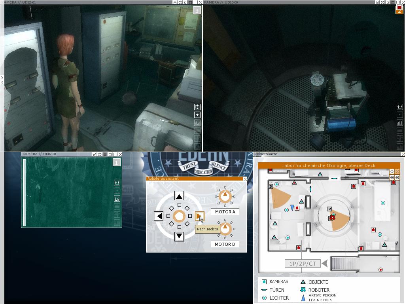
Task: Toggle the bar-chart analysis icon in camera UD12-01
Action: tap(197, 123)
